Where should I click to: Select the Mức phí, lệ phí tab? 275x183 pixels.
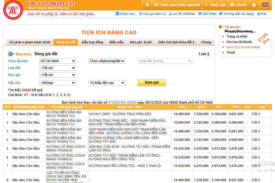[141, 42]
